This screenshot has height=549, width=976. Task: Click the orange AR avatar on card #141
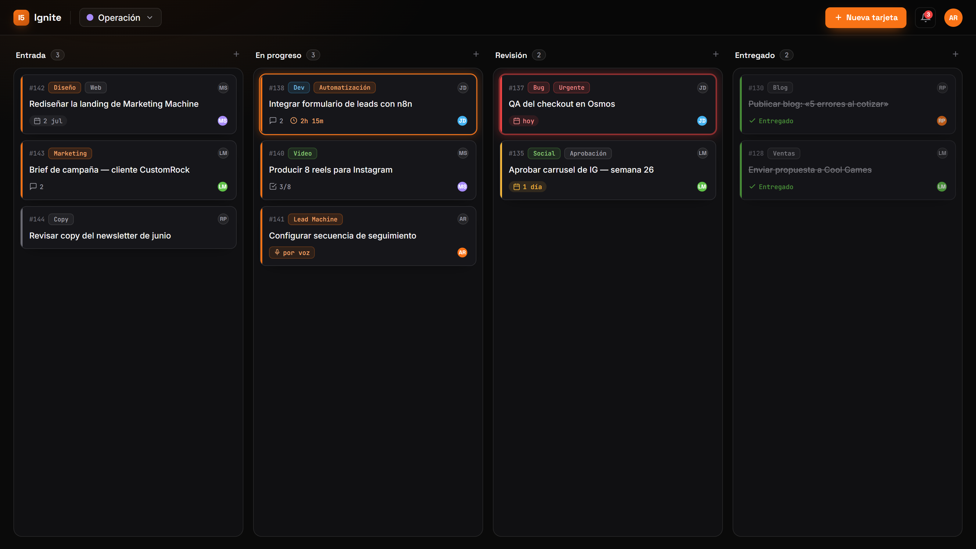point(462,253)
